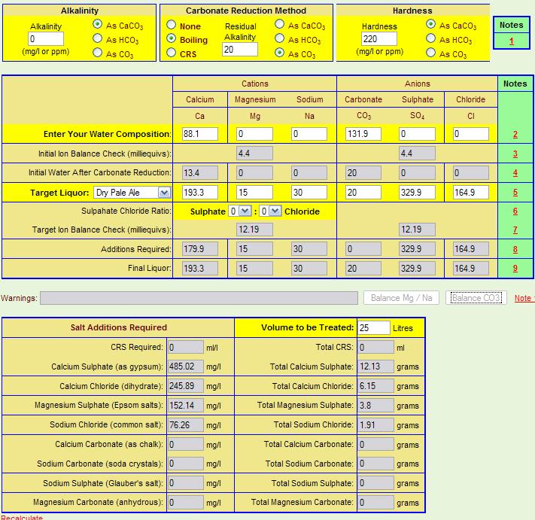Select Alkalinity As CaCO3 radio button
The width and height of the screenshot is (535, 520).
98,24
